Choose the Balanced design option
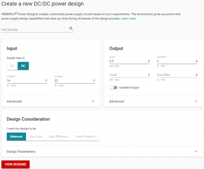The image size is (204, 169). [16, 136]
